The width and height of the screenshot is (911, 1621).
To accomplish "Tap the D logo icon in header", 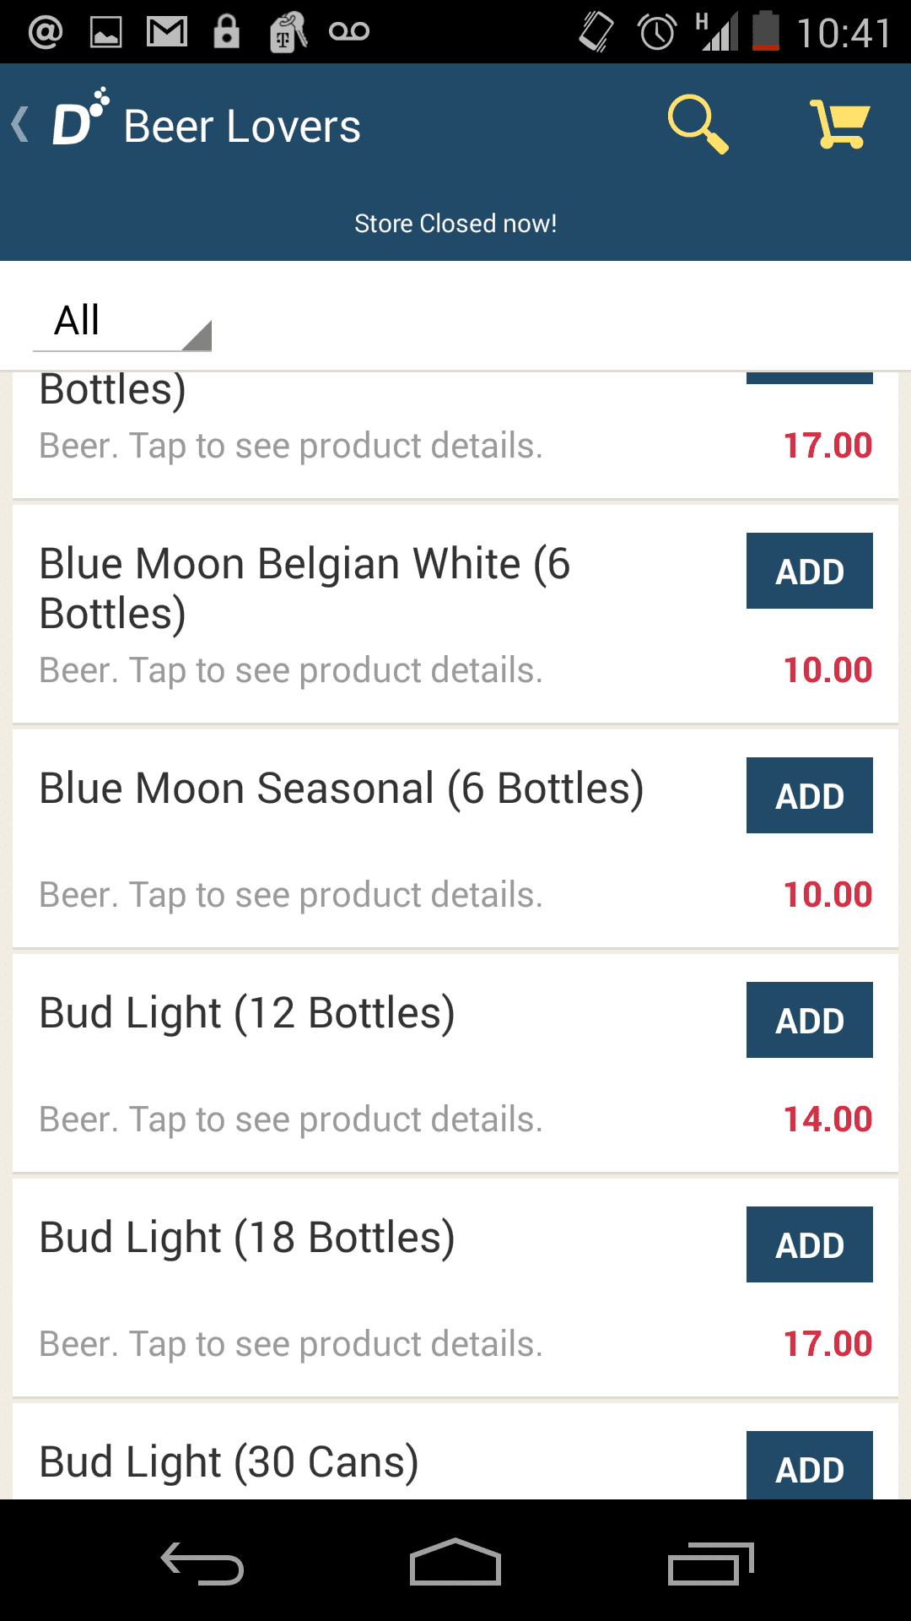I will pos(79,118).
